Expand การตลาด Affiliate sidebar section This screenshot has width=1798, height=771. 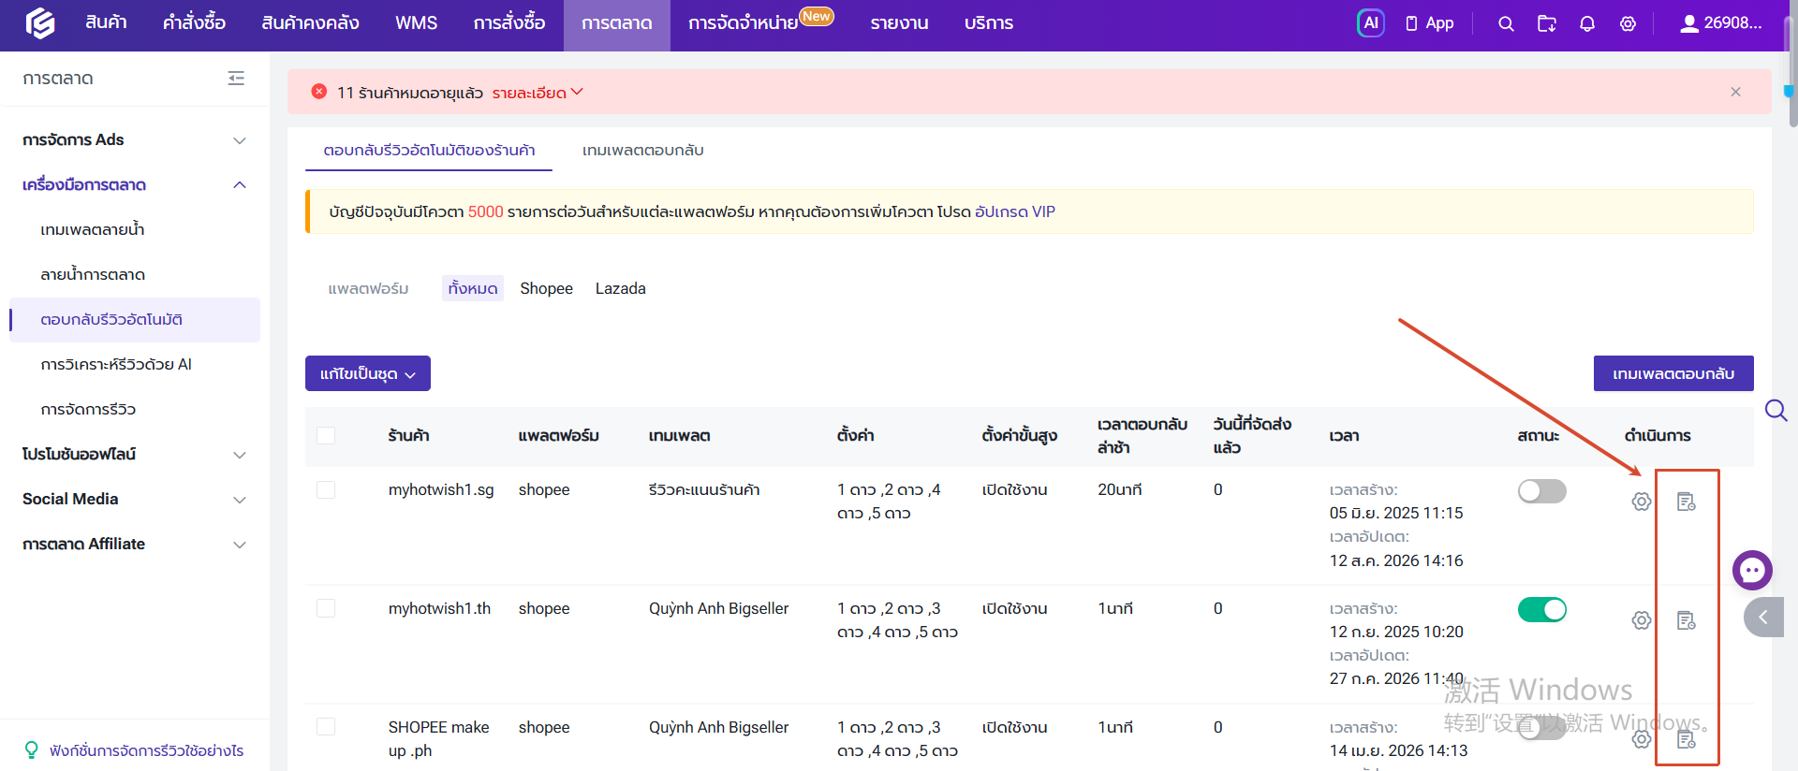(135, 545)
